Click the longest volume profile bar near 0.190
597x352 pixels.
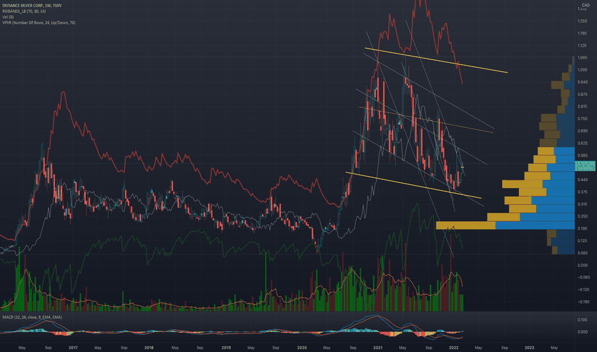pos(505,225)
